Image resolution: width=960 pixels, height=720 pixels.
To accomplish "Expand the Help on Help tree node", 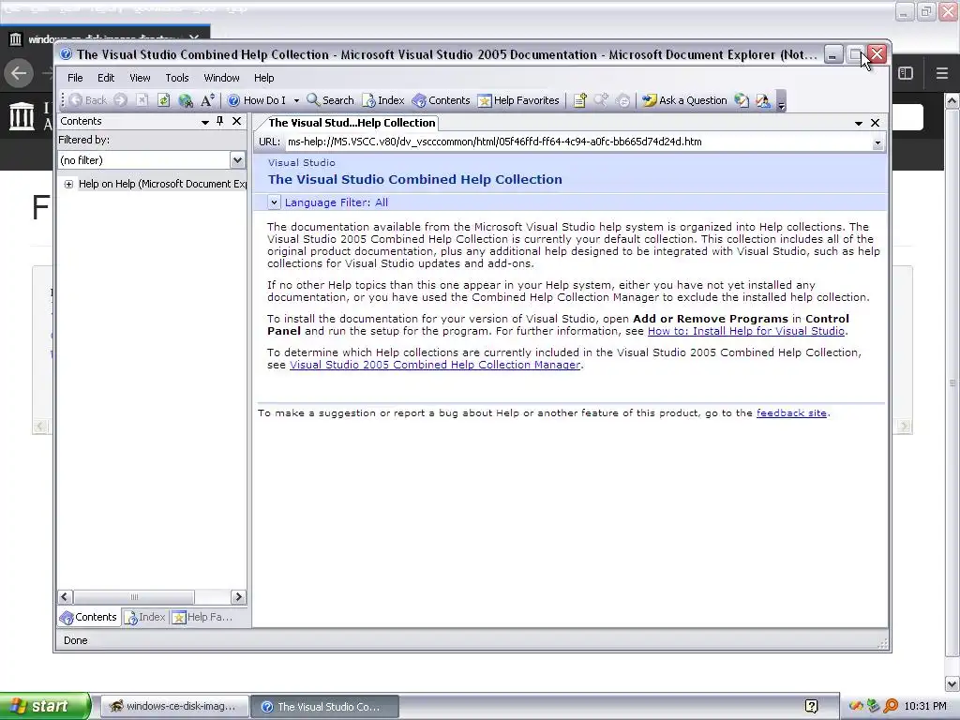I will tap(68, 185).
